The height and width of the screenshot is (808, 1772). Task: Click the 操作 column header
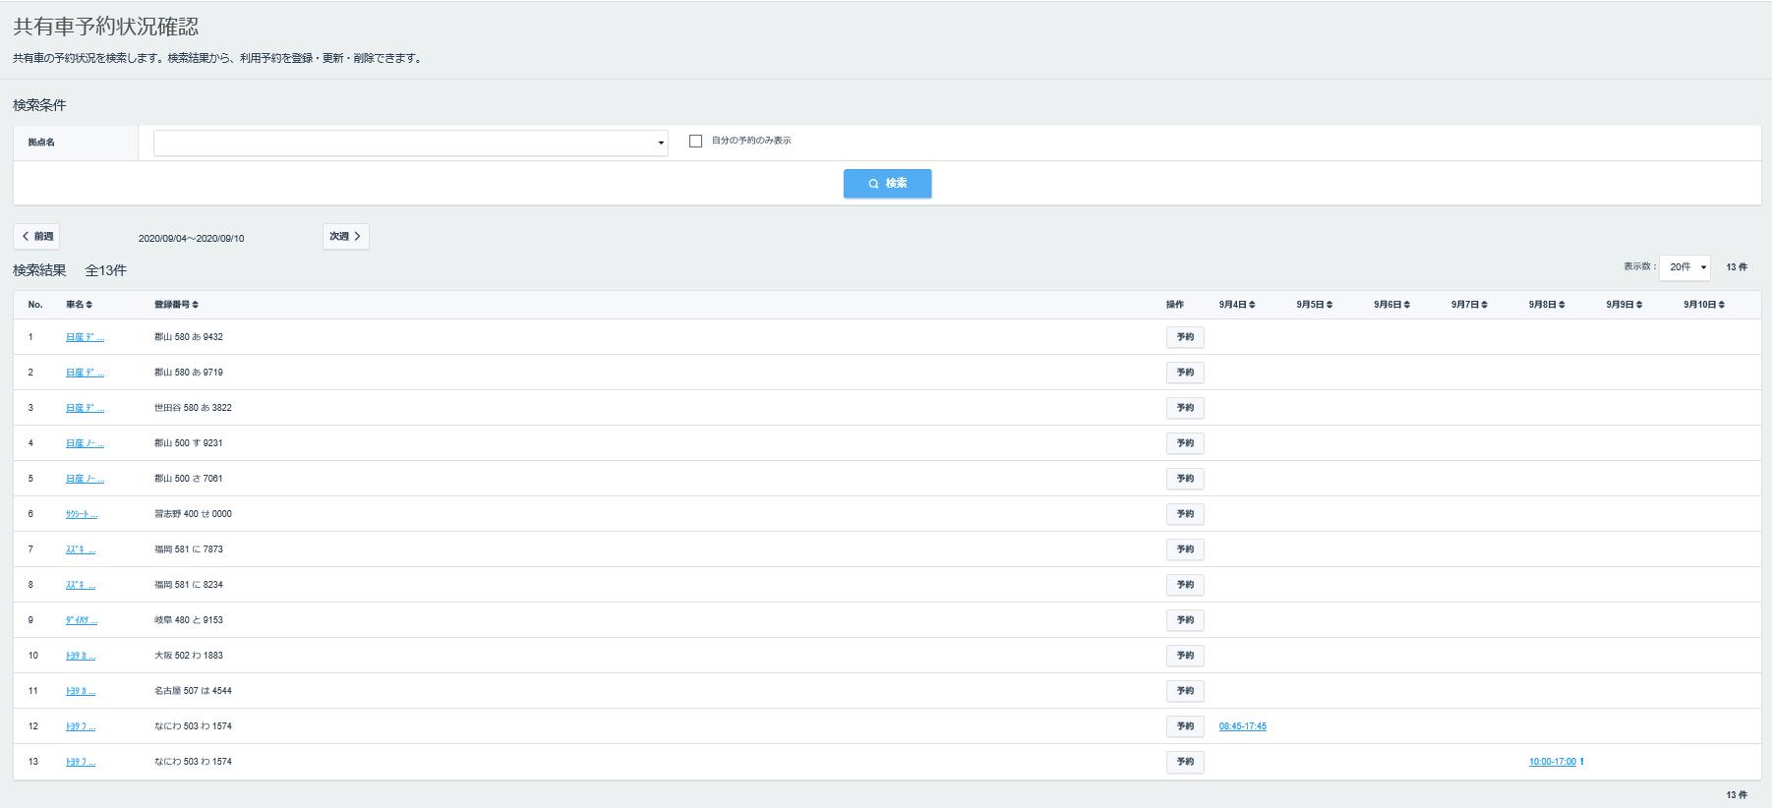tap(1175, 305)
